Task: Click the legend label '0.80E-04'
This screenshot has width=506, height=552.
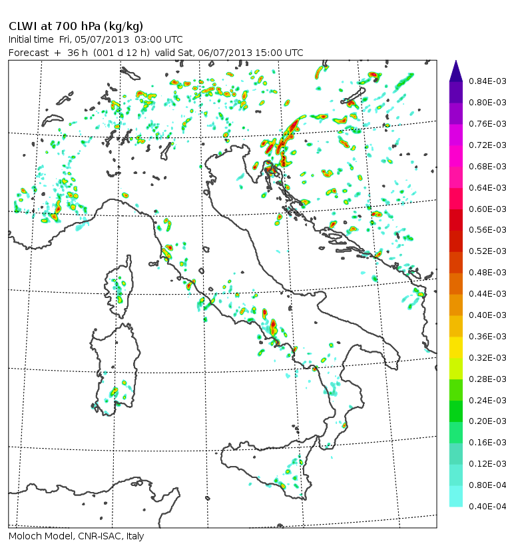Action: click(x=487, y=485)
